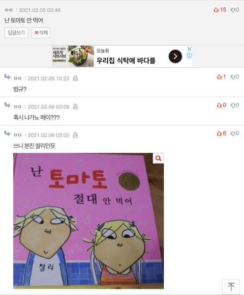Like the '쓰니 본진 찰리인듯' reply
Viewport: 244px width, 295px height.
221,133
